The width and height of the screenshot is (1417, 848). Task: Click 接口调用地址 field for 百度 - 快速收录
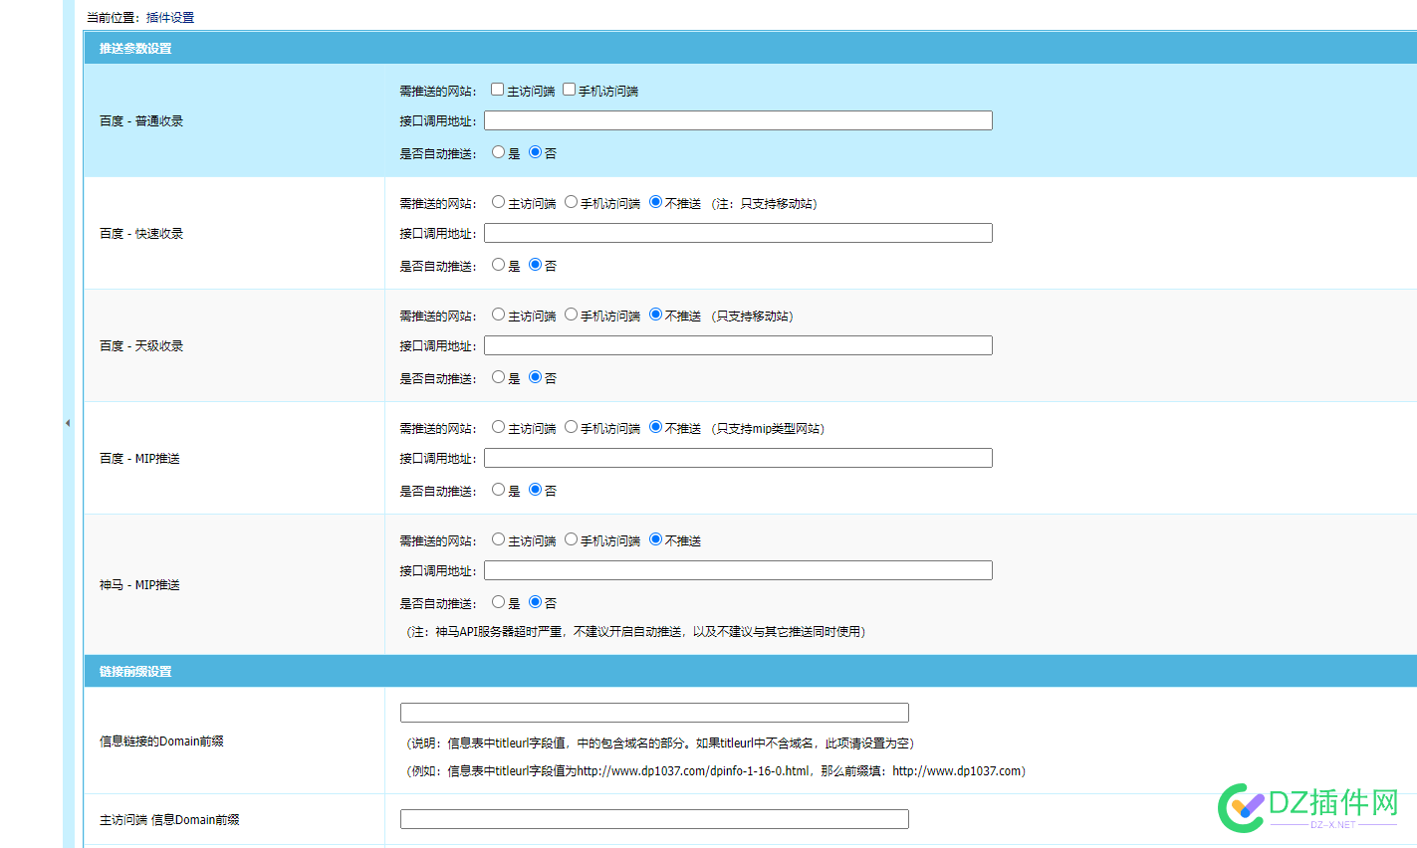(x=738, y=233)
